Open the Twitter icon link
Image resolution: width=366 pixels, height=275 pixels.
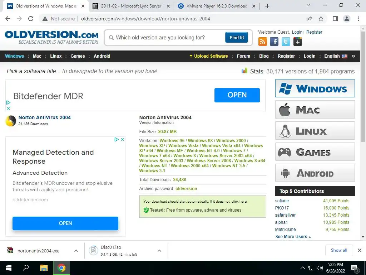click(x=286, y=42)
